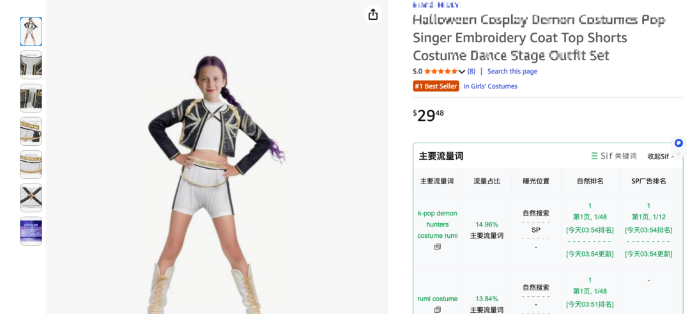Screen dimensions: 690x314
Task: Open the 'in Girls' Costumes' category link
Action: click(490, 86)
